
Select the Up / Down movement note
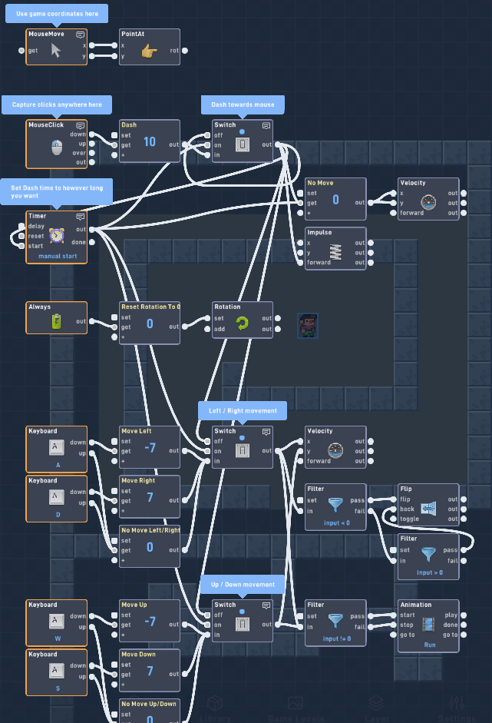243,584
